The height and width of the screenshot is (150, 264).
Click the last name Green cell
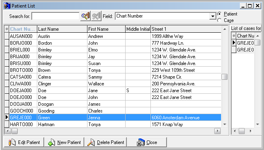(x=62, y=118)
